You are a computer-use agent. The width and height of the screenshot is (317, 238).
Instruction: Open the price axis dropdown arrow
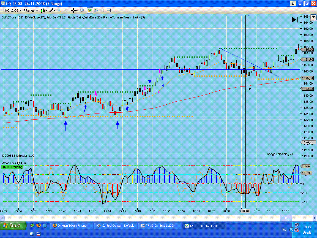313,17
